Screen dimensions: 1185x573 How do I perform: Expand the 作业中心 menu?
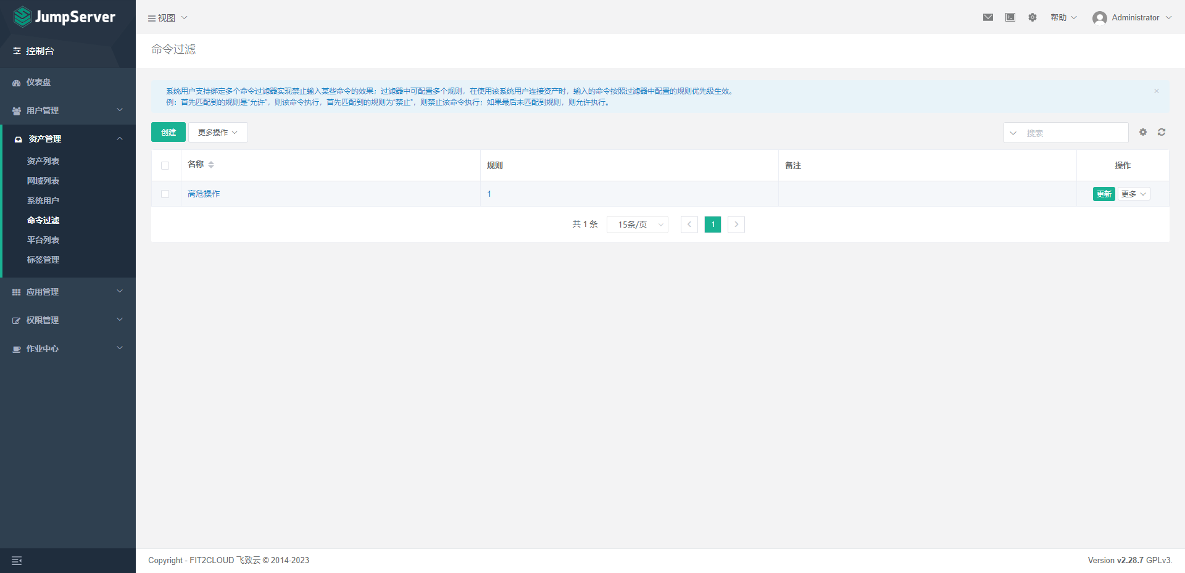click(68, 348)
